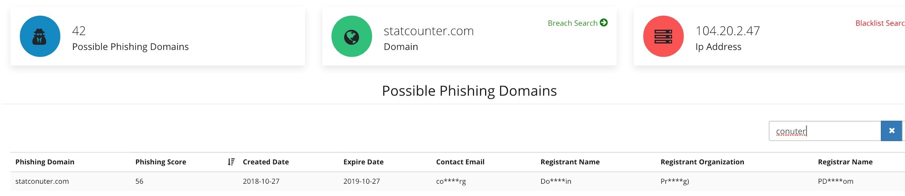Screen dimensions: 905x196
Task: Sort by Created Date column header
Action: point(266,162)
